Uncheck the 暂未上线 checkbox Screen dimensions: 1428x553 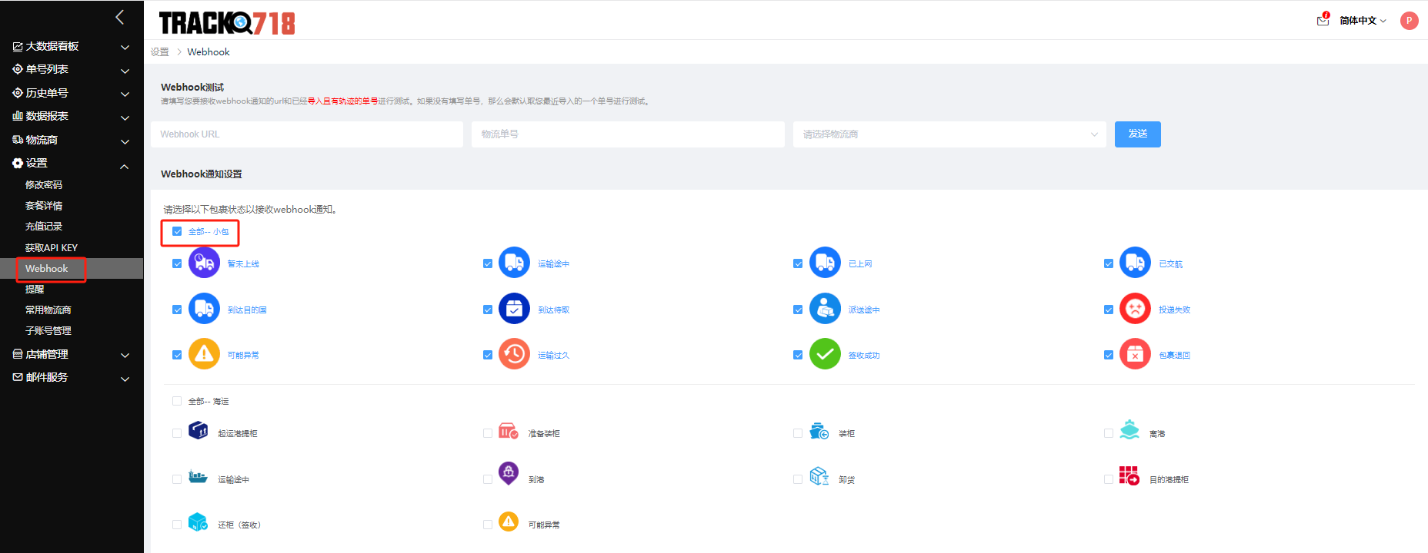(x=177, y=263)
